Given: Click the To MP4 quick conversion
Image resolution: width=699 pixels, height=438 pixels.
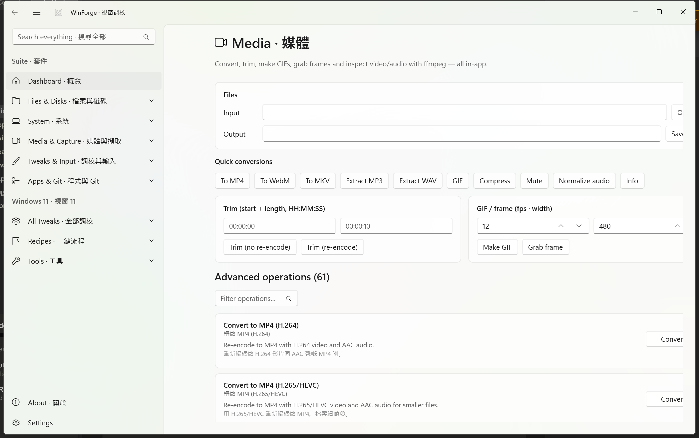Looking at the screenshot, I should coord(232,181).
